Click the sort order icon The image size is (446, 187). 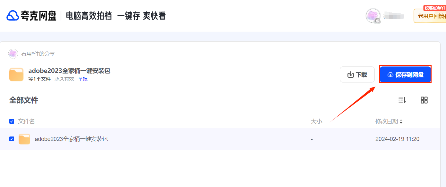coord(402,100)
